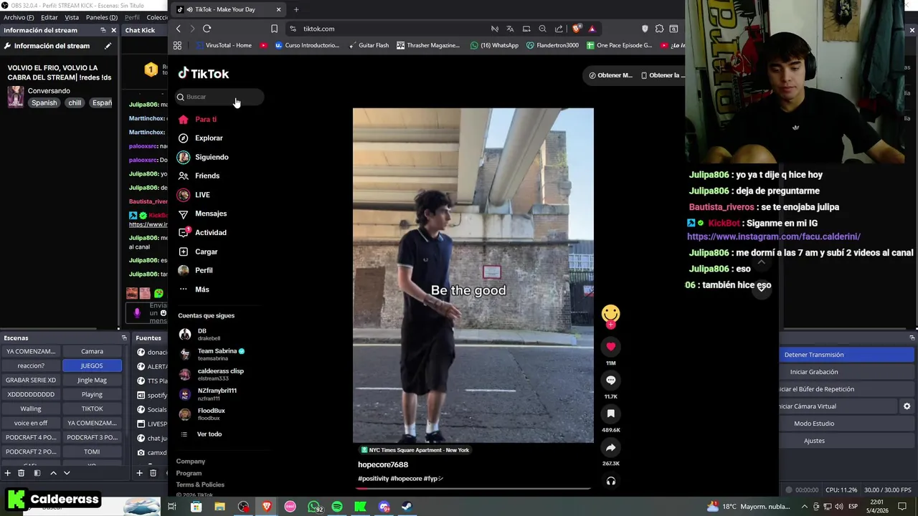Reload the tiktok.com page

point(207,29)
